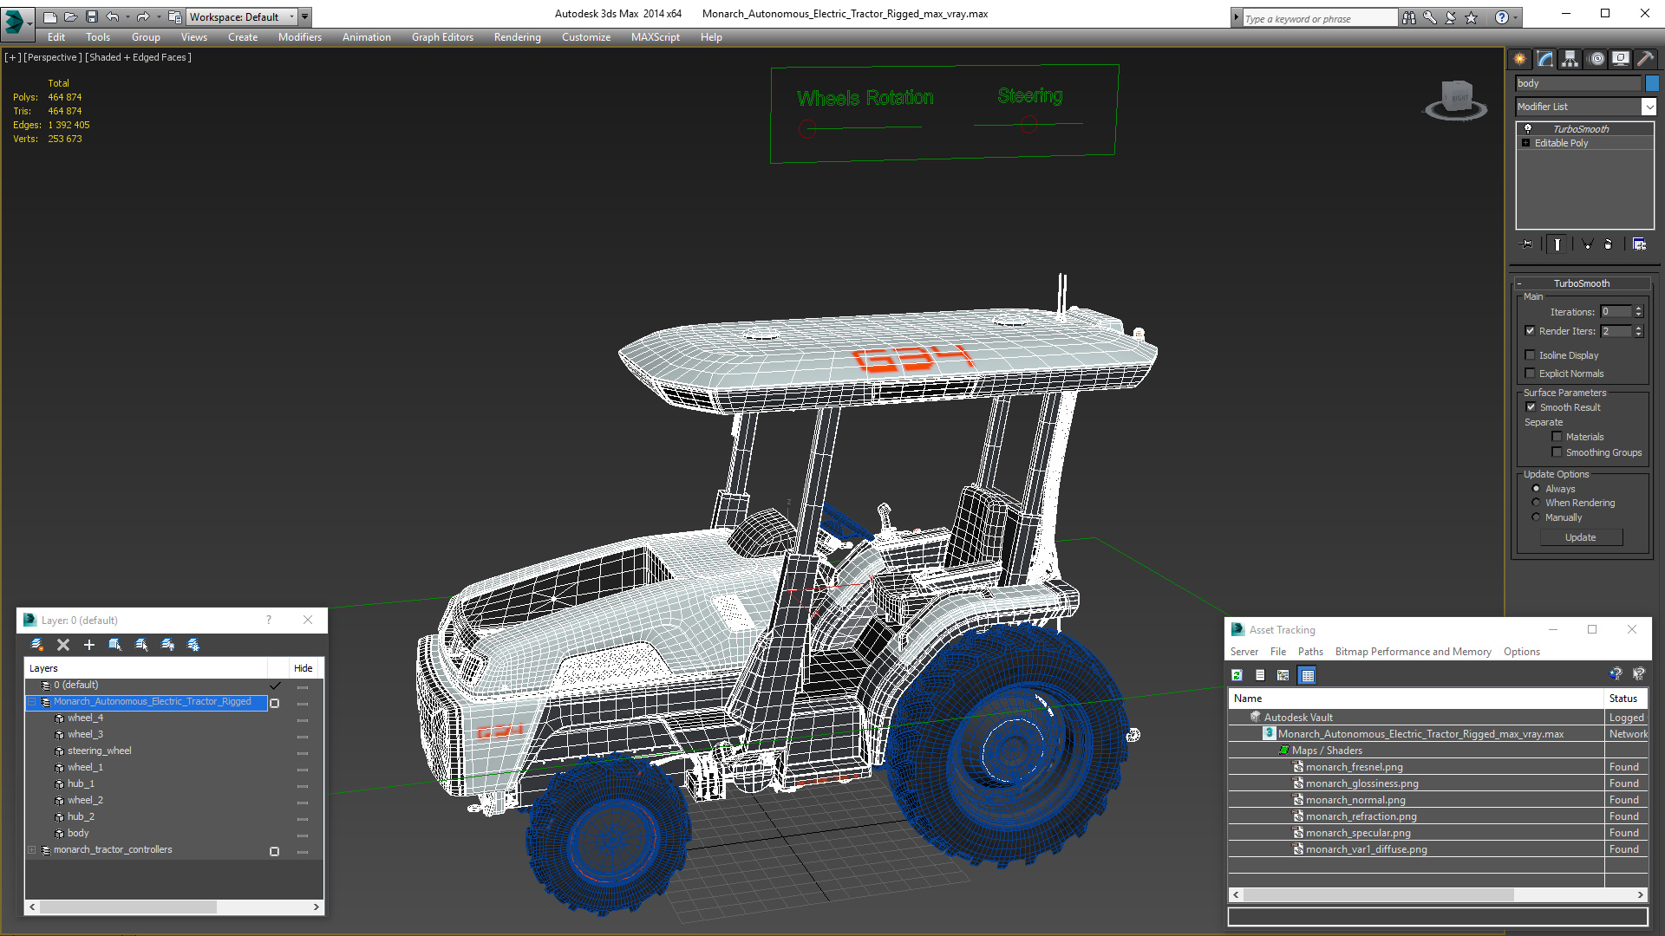Toggle the Smooth Result checkbox
Screen dimensions: 1665x936
(1531, 407)
